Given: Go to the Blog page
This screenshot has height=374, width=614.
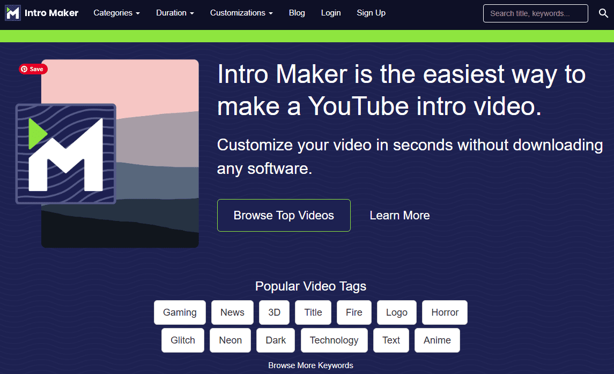Looking at the screenshot, I should (x=297, y=13).
